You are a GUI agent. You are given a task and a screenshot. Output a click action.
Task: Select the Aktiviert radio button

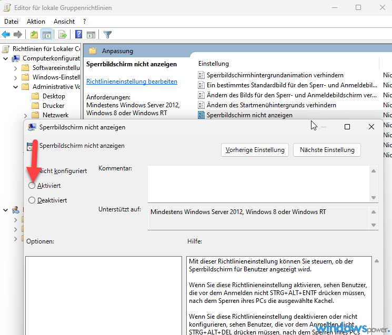32,185
